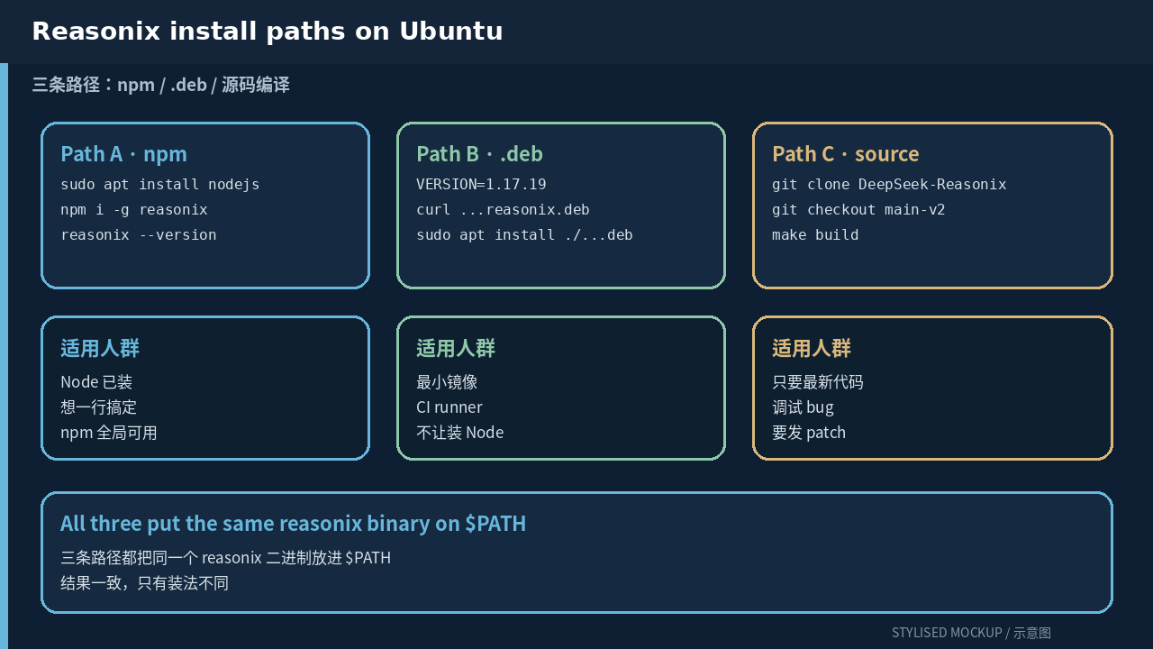Click the 'Path B · .deb' heading
Screen dimensions: 1153x649
click(x=479, y=154)
